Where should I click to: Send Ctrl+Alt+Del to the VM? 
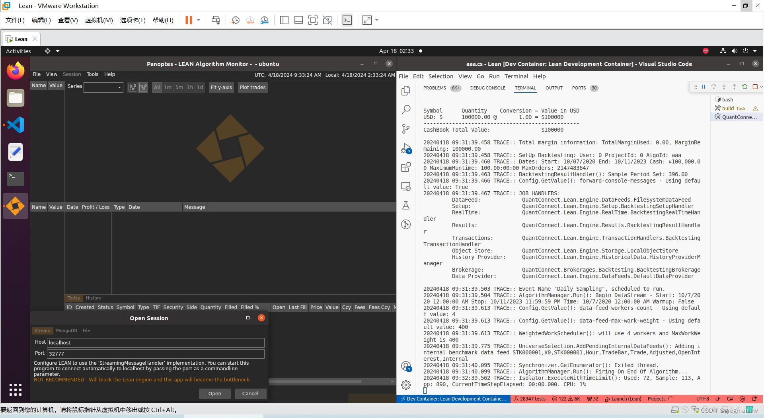[x=216, y=20]
